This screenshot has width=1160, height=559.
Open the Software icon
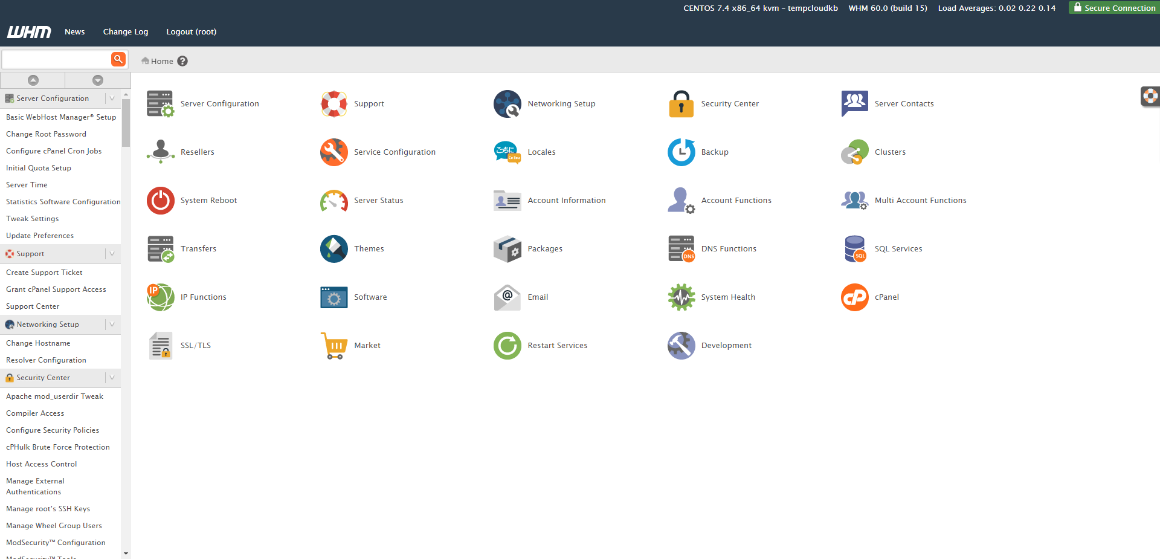333,297
